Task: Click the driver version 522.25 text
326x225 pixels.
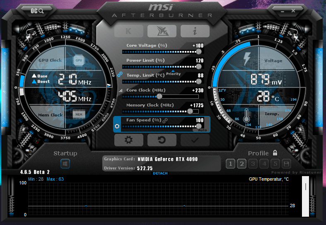Action: click(x=145, y=168)
